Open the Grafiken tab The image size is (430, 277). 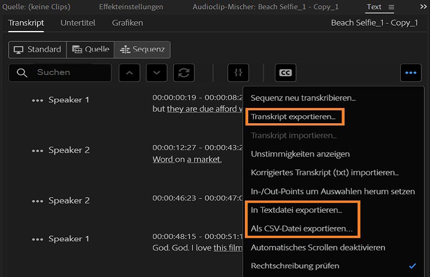(128, 23)
